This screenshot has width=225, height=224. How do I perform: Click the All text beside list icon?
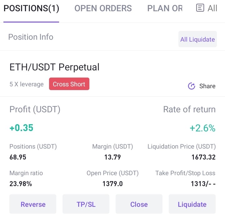tap(212, 8)
